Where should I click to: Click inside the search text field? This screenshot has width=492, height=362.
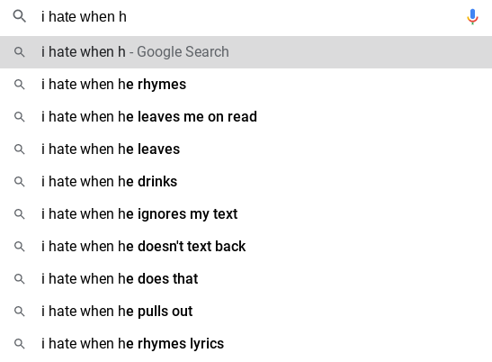(x=248, y=16)
